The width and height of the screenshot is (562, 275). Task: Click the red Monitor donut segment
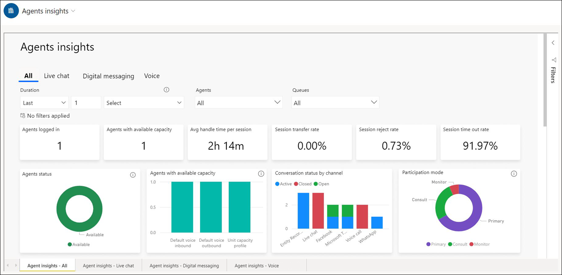pyautogui.click(x=455, y=190)
